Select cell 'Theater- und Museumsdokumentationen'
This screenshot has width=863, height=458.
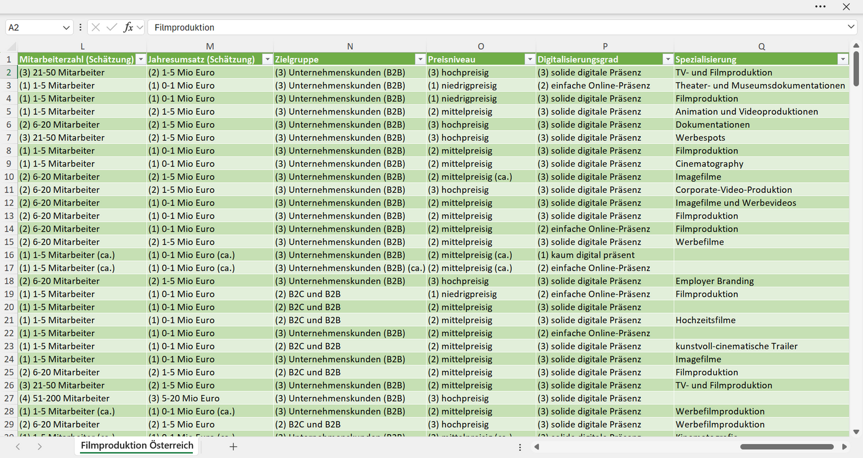click(761, 85)
